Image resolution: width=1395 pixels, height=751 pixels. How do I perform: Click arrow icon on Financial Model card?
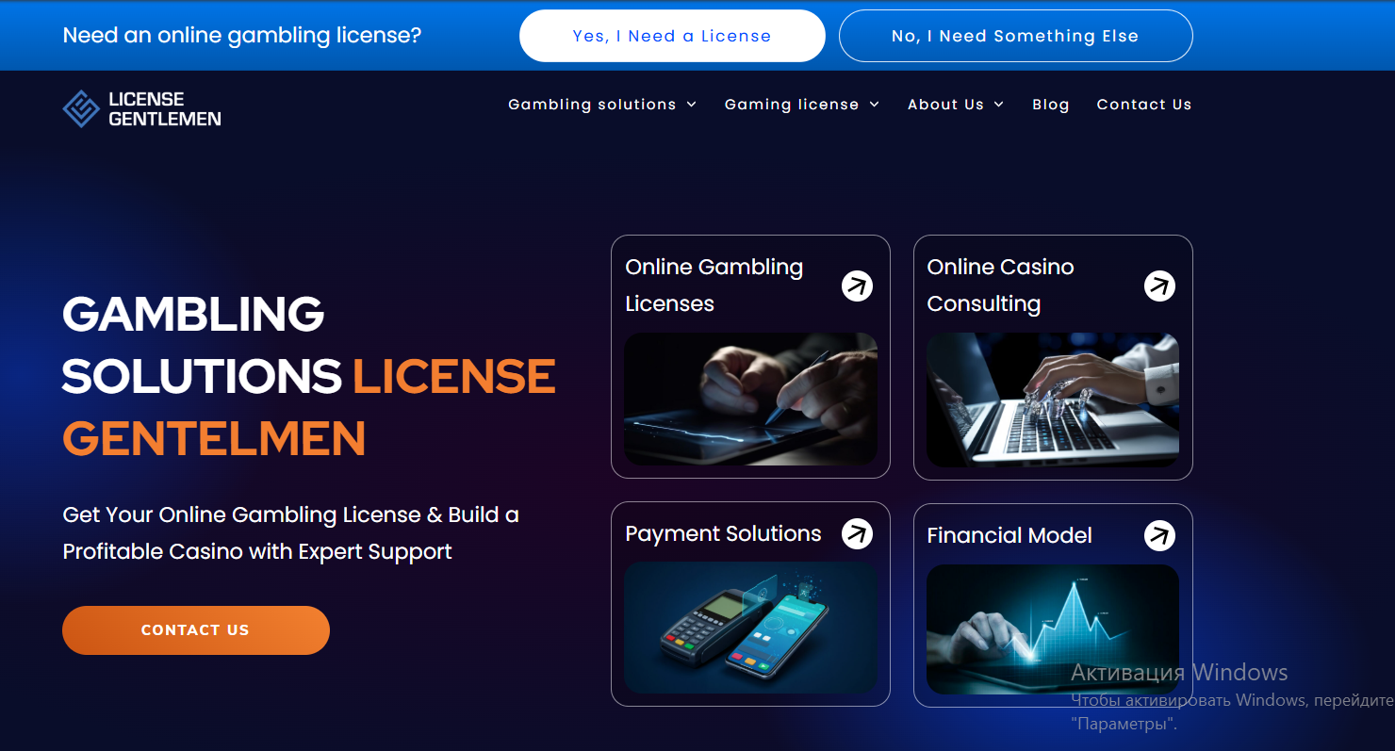coord(1159,535)
